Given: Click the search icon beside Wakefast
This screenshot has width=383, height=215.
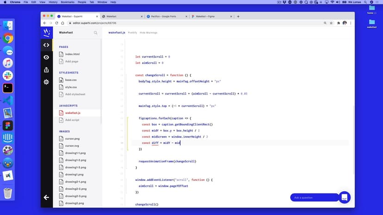Looking at the screenshot, I should (96, 33).
